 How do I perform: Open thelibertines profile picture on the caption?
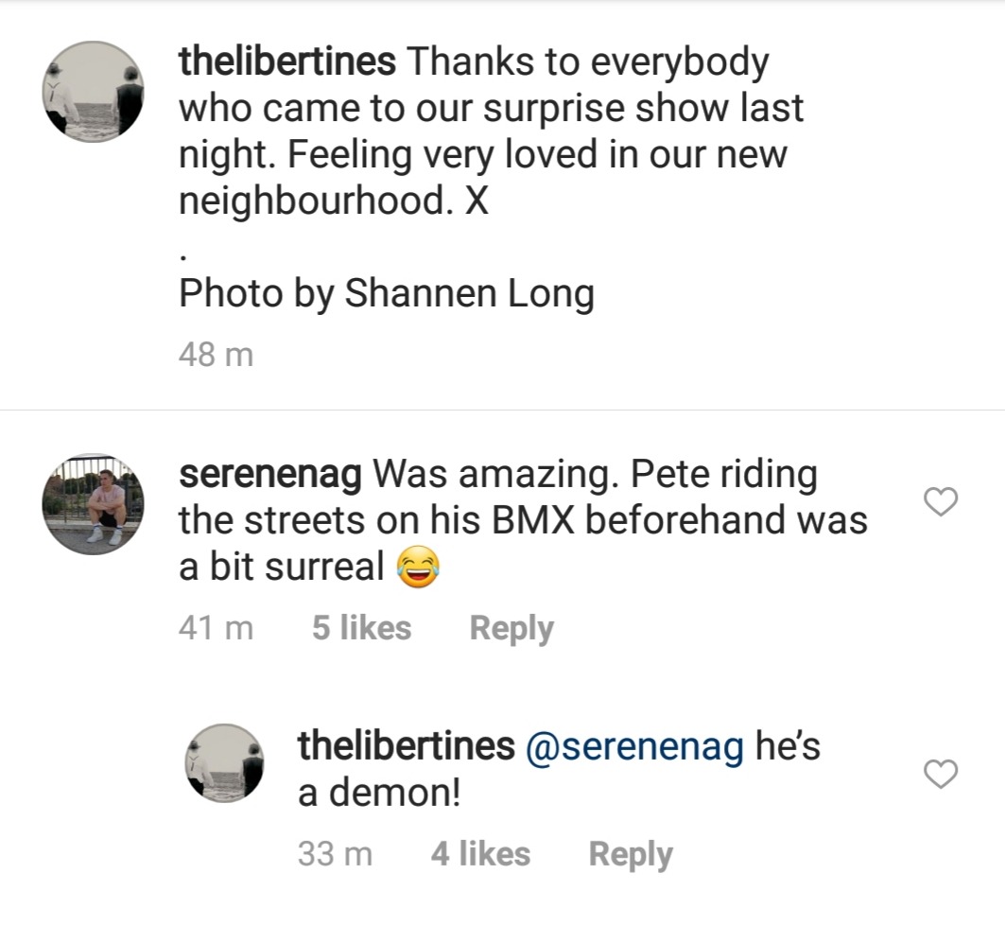[93, 91]
